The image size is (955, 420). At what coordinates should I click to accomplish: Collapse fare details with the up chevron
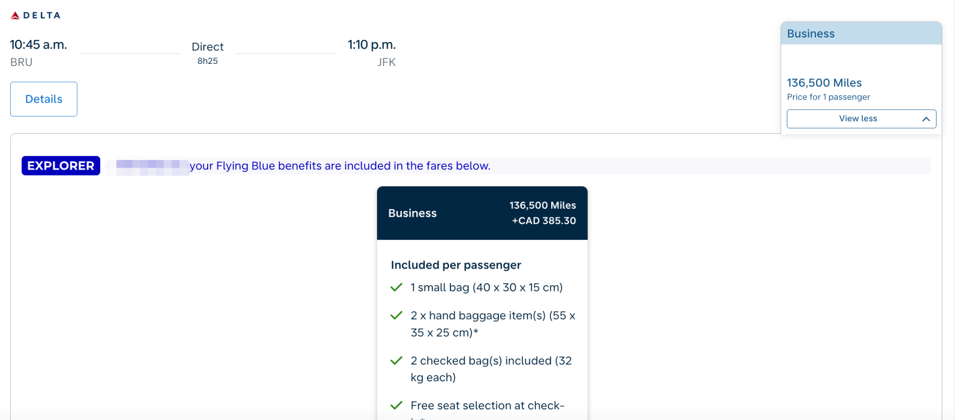(x=926, y=119)
